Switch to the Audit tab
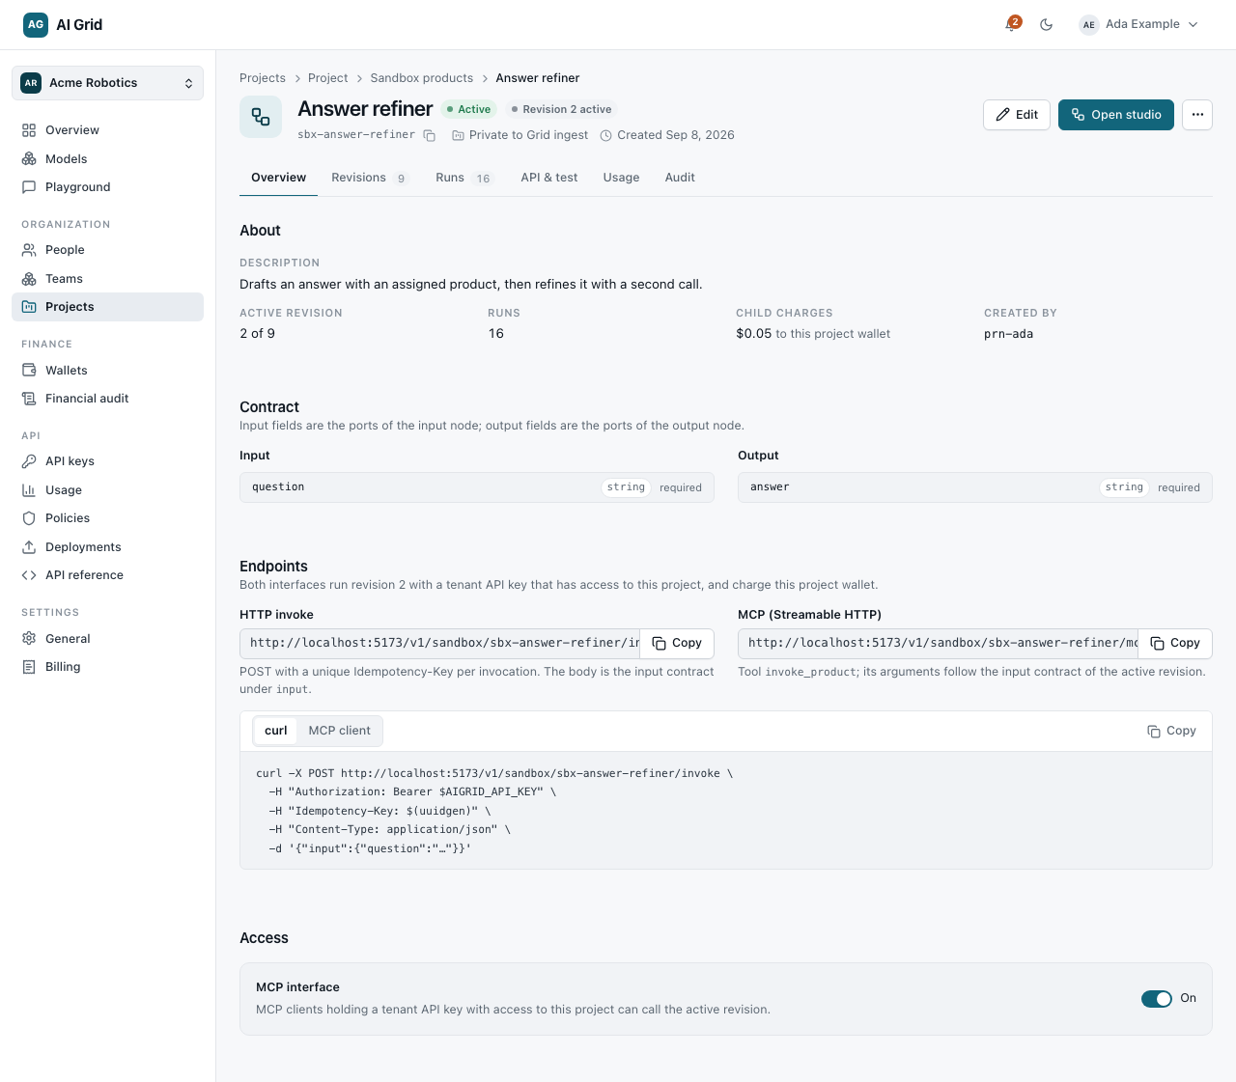The width and height of the screenshot is (1236, 1082). (680, 178)
